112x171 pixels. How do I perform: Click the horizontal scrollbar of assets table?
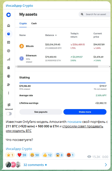(x=58, y=66)
